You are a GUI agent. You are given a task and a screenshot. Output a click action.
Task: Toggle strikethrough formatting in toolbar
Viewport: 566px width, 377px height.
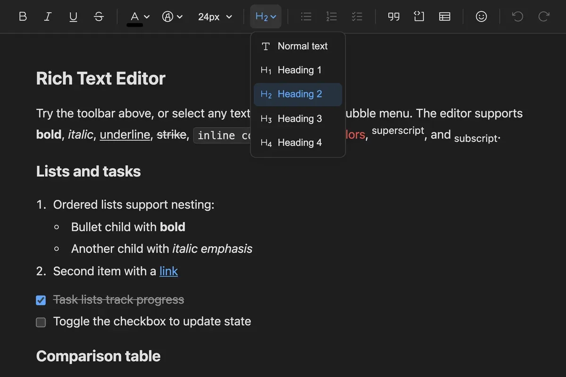tap(99, 16)
